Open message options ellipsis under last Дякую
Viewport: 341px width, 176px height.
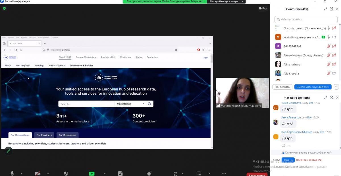click(x=289, y=146)
